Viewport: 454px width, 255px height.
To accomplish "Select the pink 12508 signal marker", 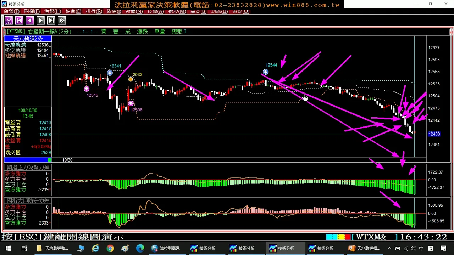I will click(x=131, y=103).
